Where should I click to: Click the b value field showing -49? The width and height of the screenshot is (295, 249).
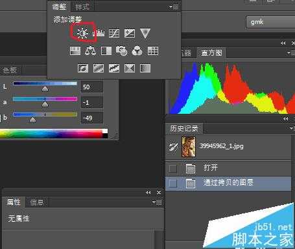pos(92,118)
